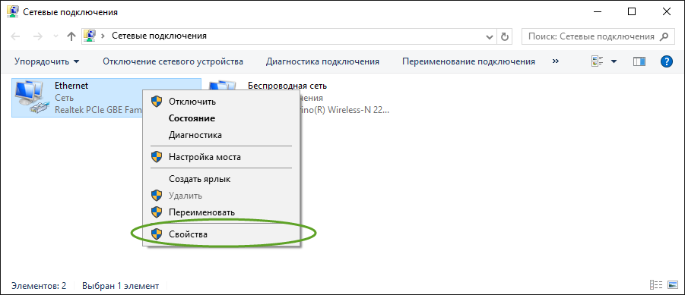Click the window title bar network icon
Screen dimensions: 685x295
coord(12,12)
